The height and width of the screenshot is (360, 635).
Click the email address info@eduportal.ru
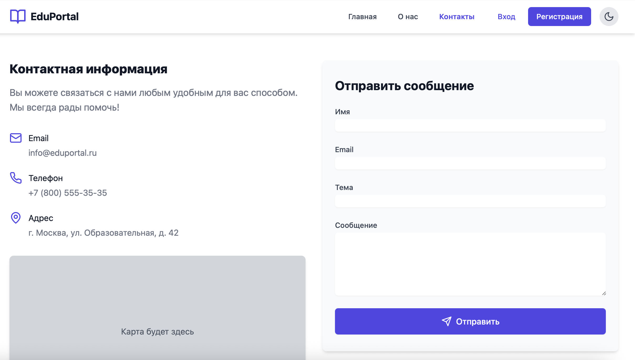point(63,153)
